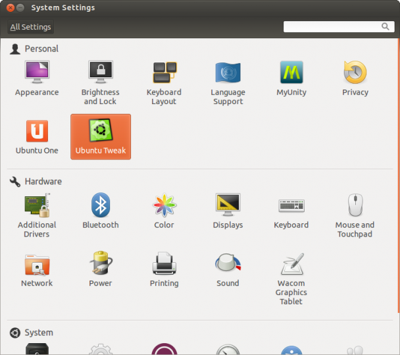The image size is (400, 355).
Task: Minimize the System Settings window
Action: pos(20,8)
